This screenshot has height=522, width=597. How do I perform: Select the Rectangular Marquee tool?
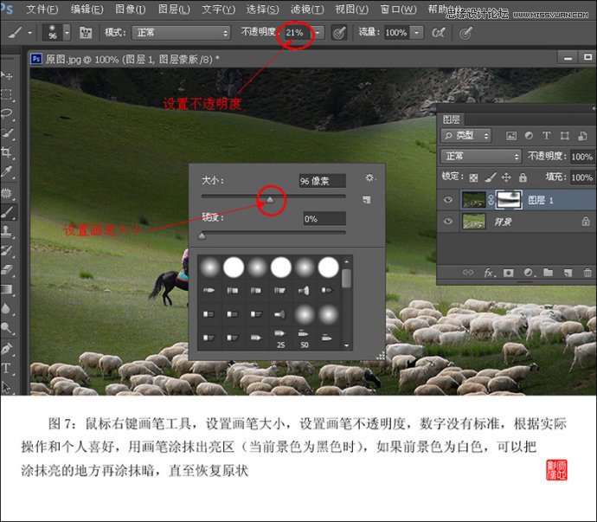click(x=7, y=94)
